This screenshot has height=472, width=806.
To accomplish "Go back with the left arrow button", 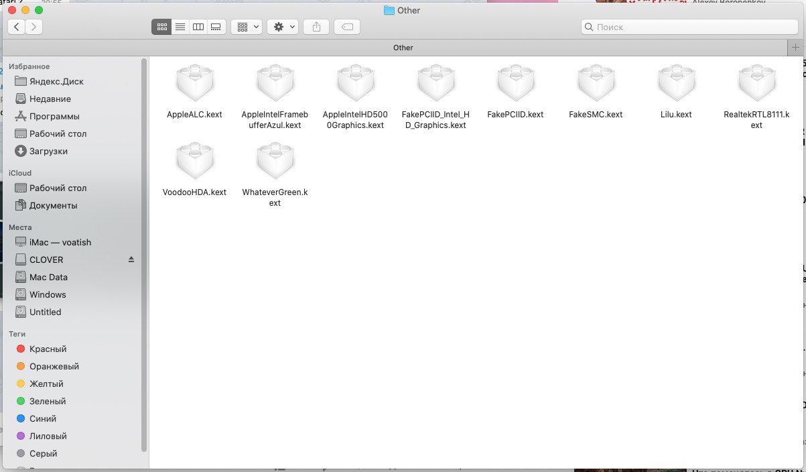I will 17,27.
